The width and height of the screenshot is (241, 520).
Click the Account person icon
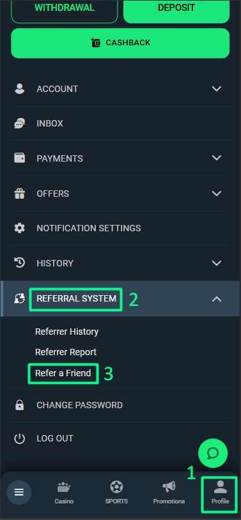20,89
